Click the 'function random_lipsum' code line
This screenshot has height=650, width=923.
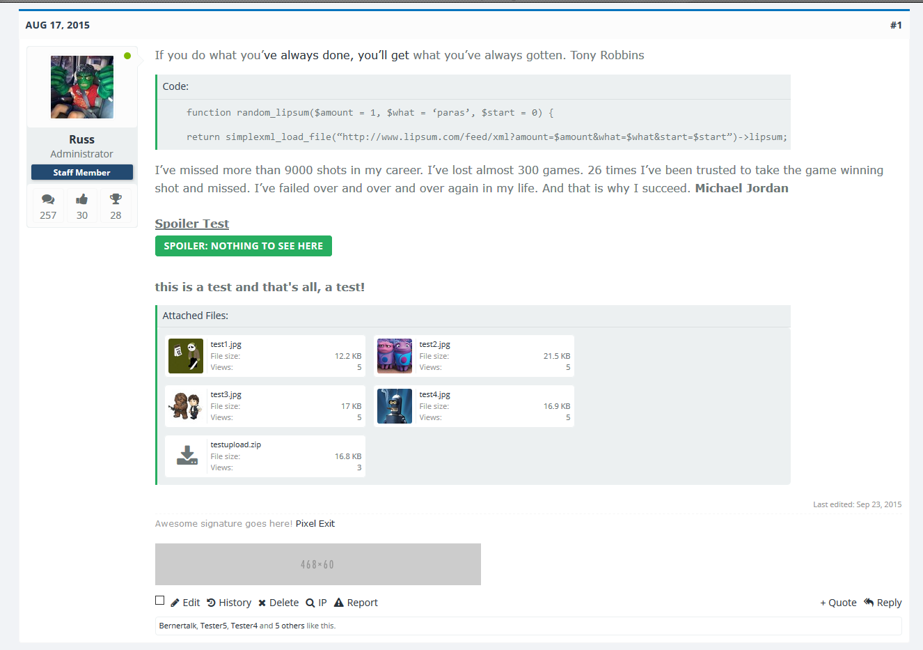[x=370, y=112]
